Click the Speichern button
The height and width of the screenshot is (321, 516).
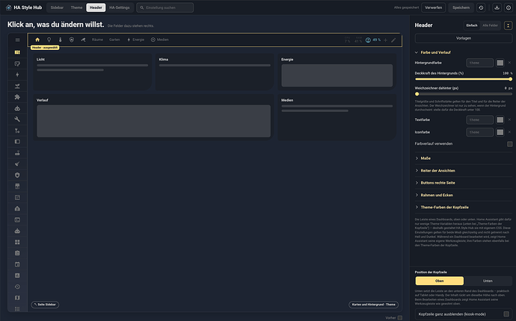coord(461,7)
